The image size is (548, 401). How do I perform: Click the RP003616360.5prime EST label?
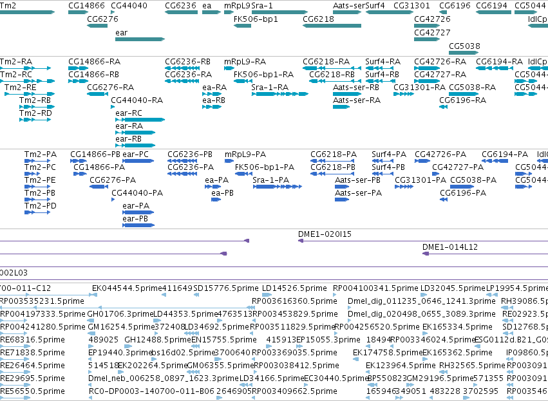click(295, 301)
